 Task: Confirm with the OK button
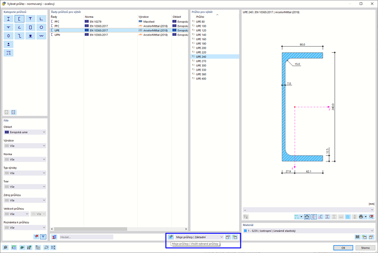pos(343,248)
